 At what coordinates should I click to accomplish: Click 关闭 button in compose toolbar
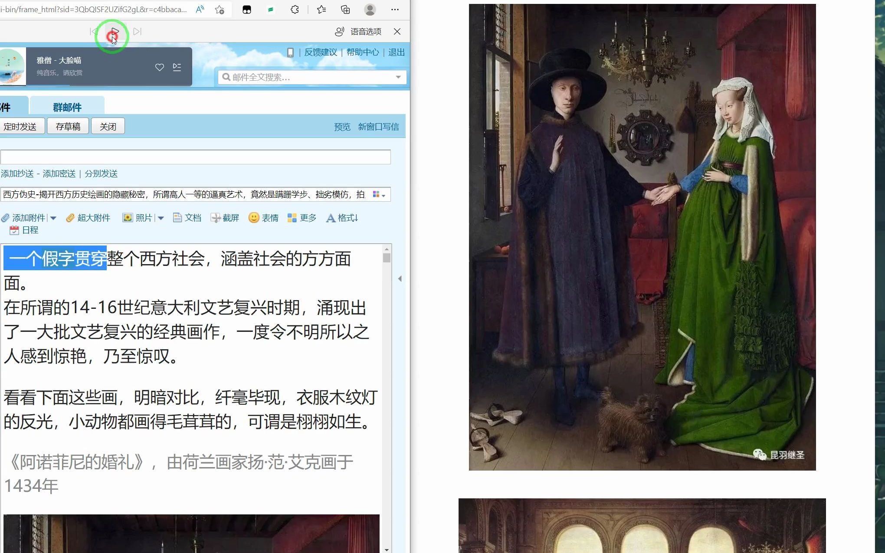pyautogui.click(x=108, y=126)
